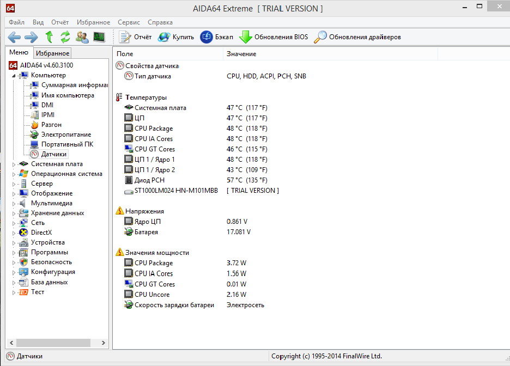Open the Вид menu
This screenshot has height=366, width=510.
(38, 22)
